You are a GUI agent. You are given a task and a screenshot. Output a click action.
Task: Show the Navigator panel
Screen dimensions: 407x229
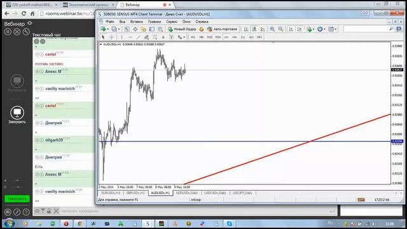(x=143, y=29)
